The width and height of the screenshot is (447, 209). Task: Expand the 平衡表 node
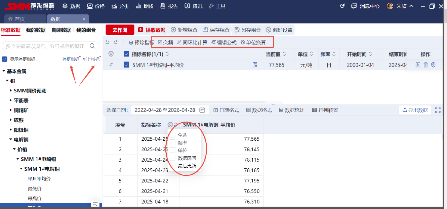[11, 100]
